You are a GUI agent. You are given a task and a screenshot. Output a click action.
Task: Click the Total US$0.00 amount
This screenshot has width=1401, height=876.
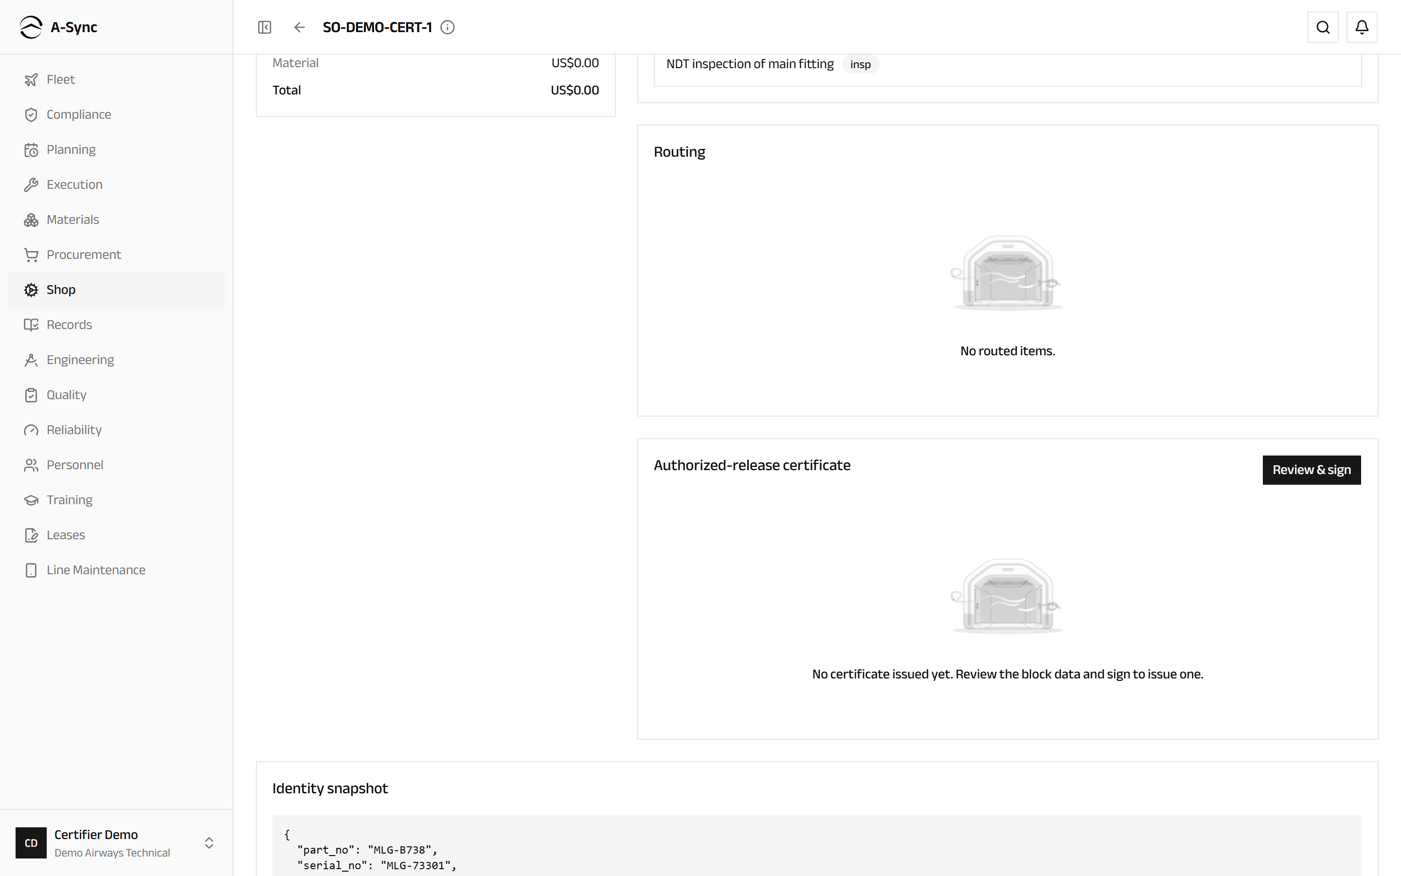(575, 90)
